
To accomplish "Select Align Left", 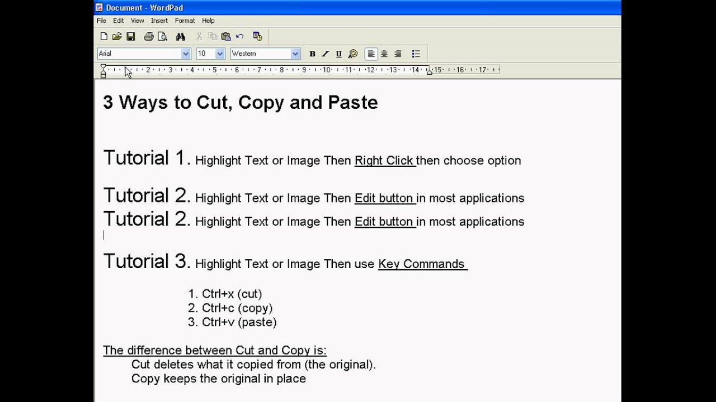I will pyautogui.click(x=371, y=54).
